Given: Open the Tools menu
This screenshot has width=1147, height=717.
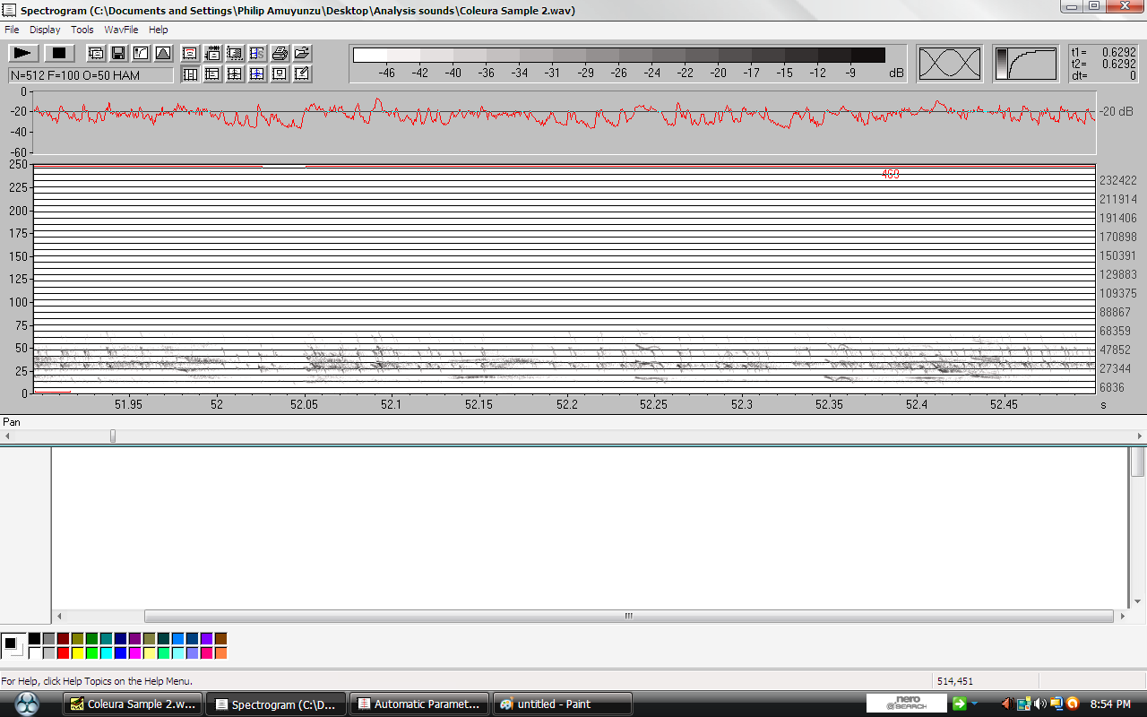Looking at the screenshot, I should [x=82, y=30].
